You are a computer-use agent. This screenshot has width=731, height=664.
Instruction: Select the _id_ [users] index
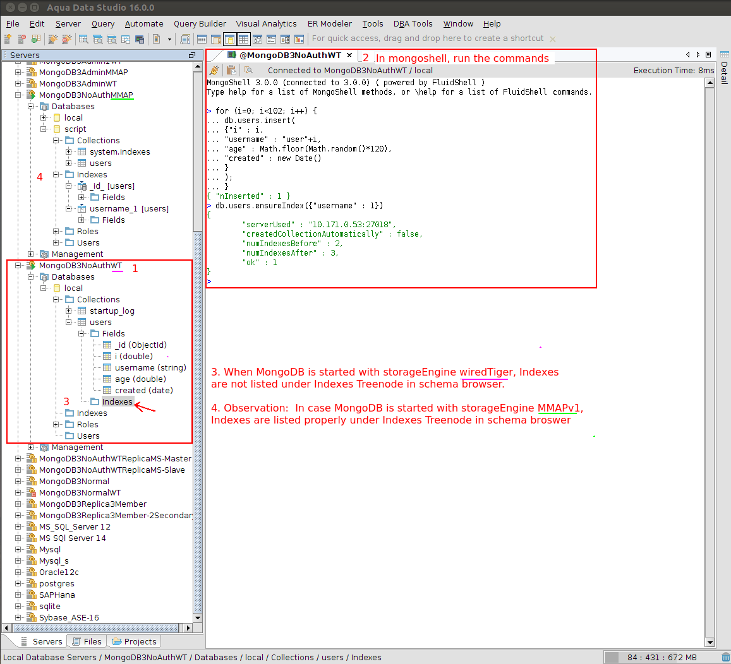pos(112,186)
